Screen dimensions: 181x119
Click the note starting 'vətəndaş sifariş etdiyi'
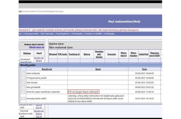pos(96,98)
